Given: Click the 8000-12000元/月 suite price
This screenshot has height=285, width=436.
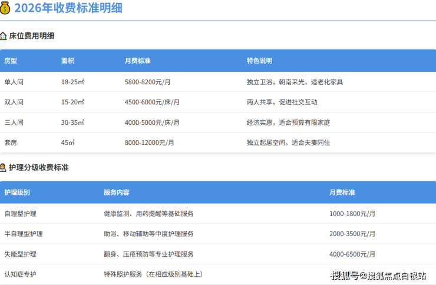Looking at the screenshot, I should tap(150, 142).
